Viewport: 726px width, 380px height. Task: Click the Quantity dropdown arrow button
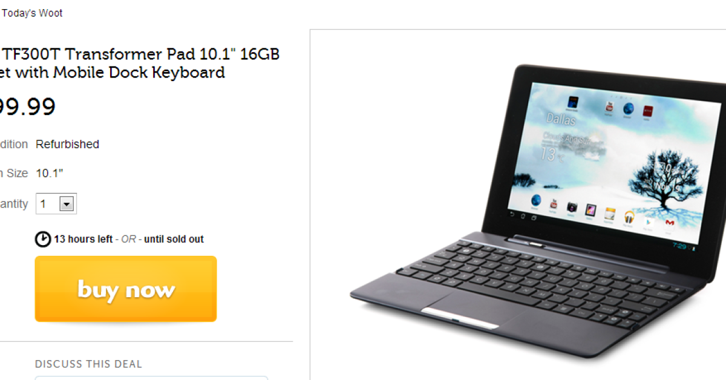[67, 205]
